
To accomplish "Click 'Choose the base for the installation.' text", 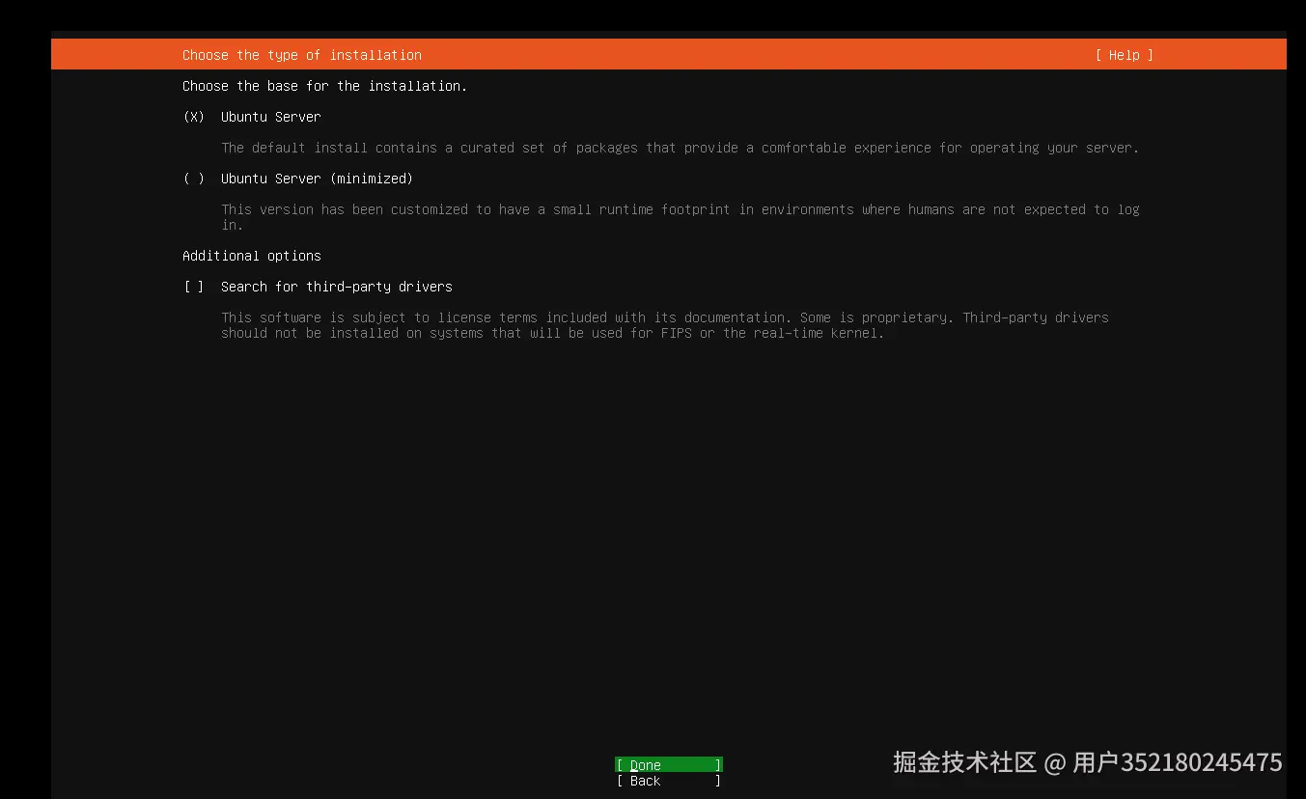I will click(x=324, y=86).
